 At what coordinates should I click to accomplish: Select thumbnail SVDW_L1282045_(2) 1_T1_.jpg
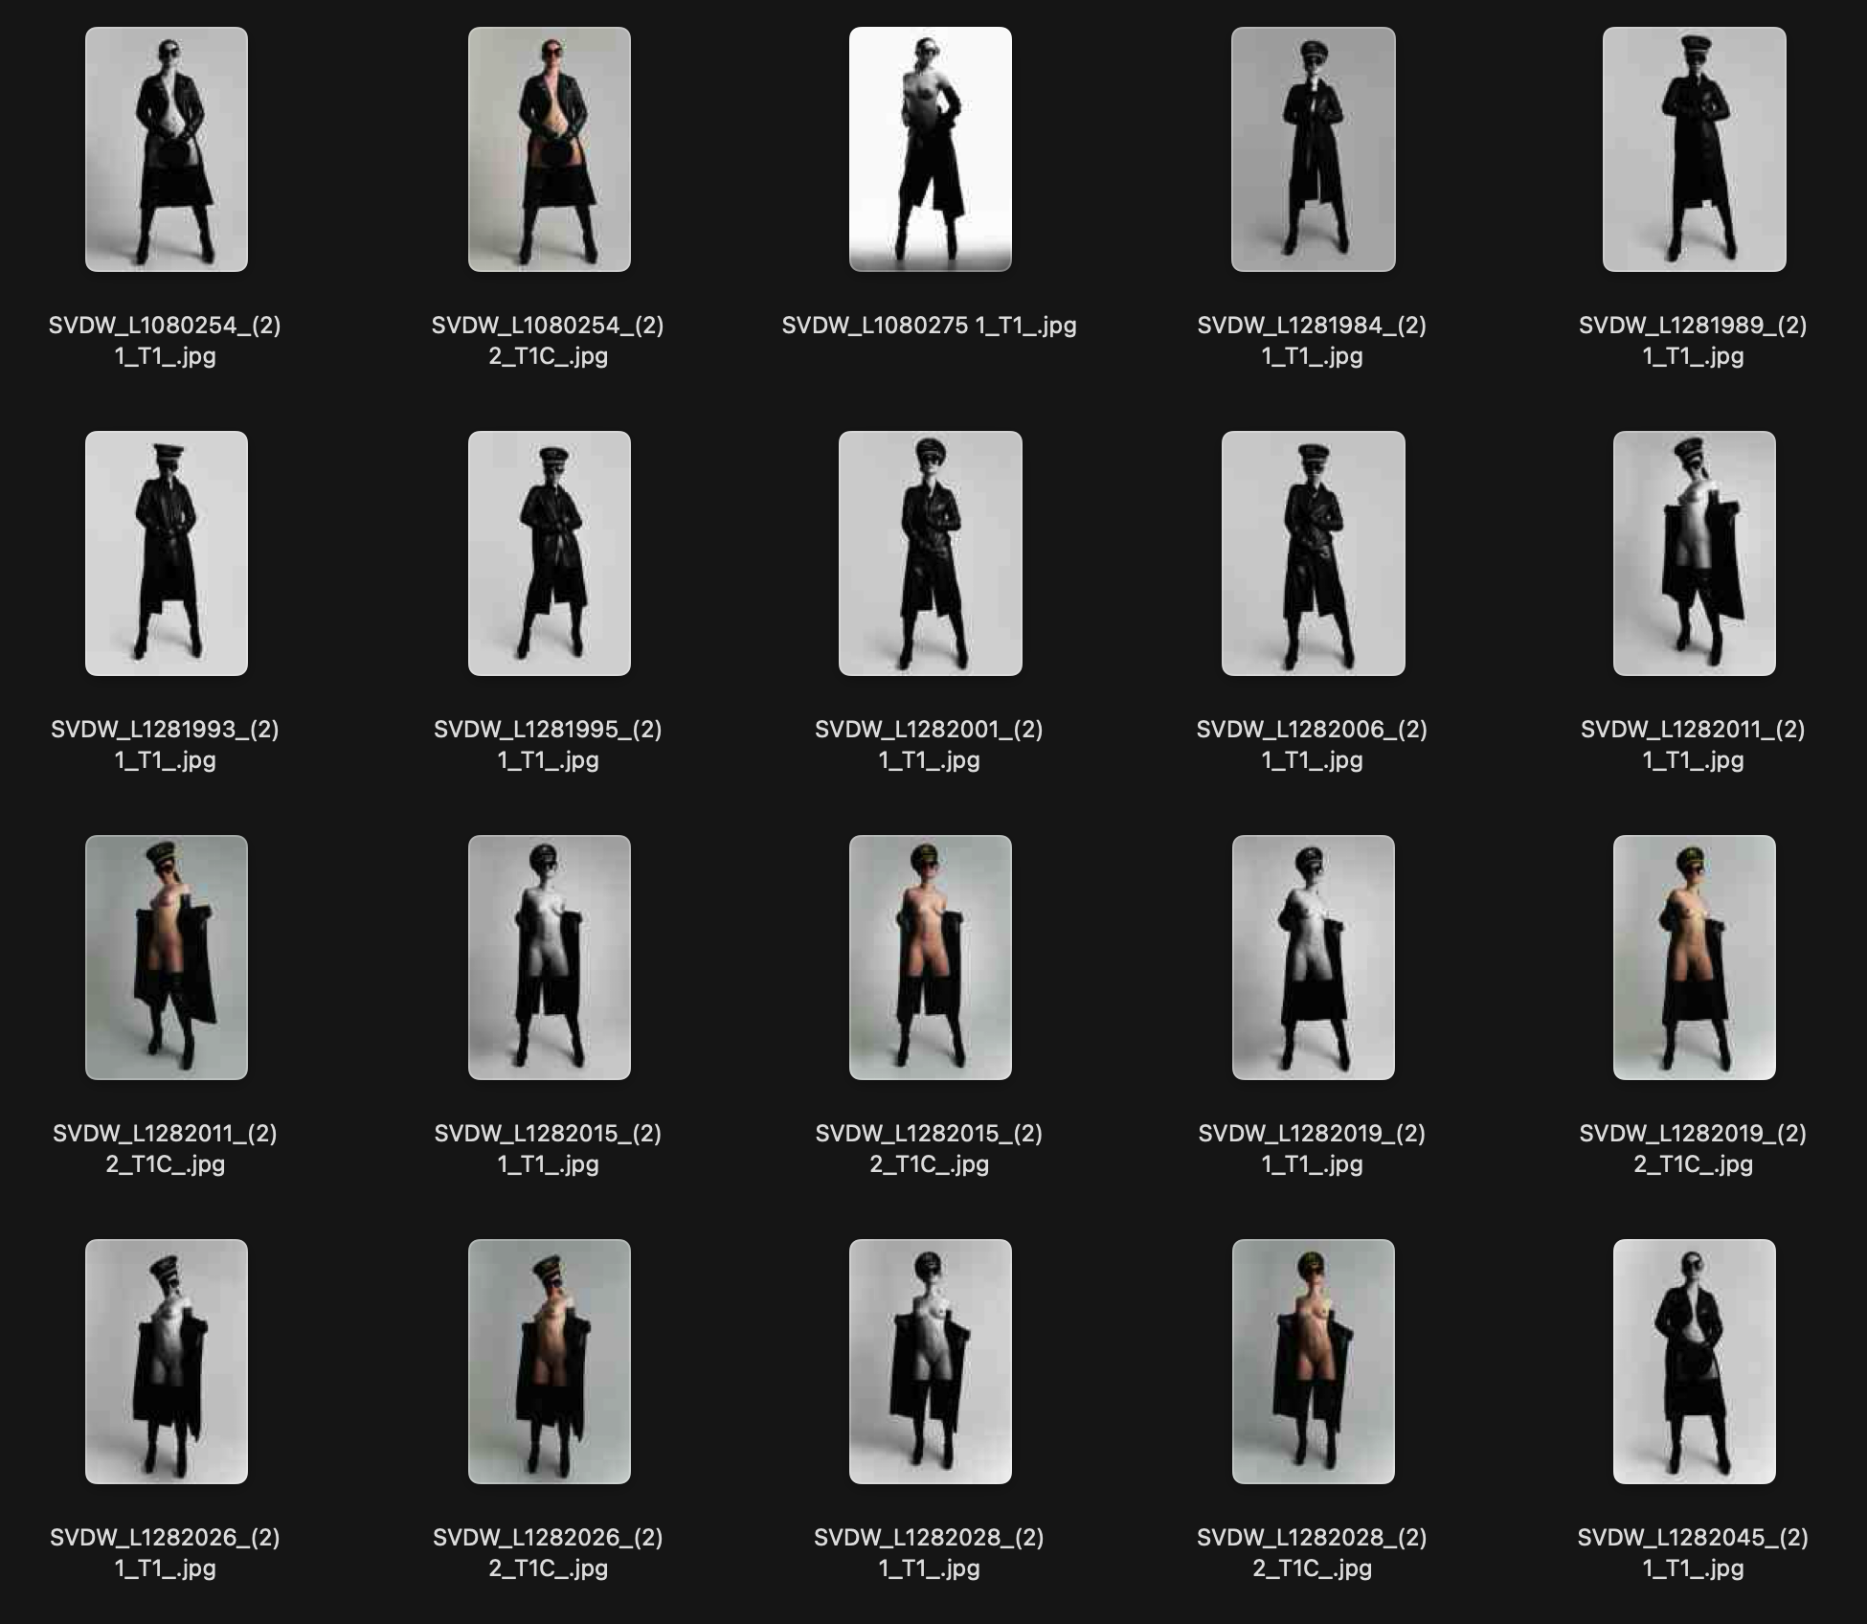(1694, 1362)
